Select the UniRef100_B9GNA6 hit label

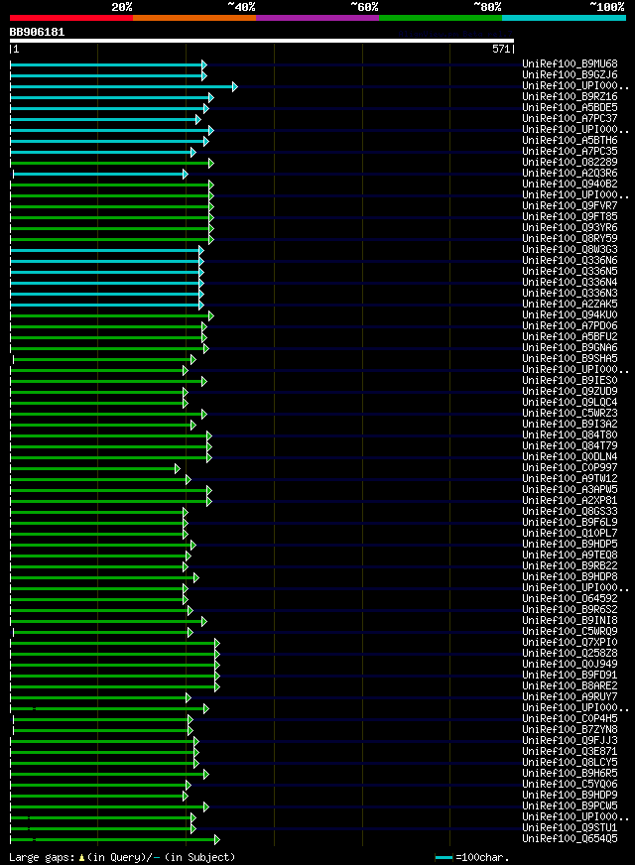[570, 347]
